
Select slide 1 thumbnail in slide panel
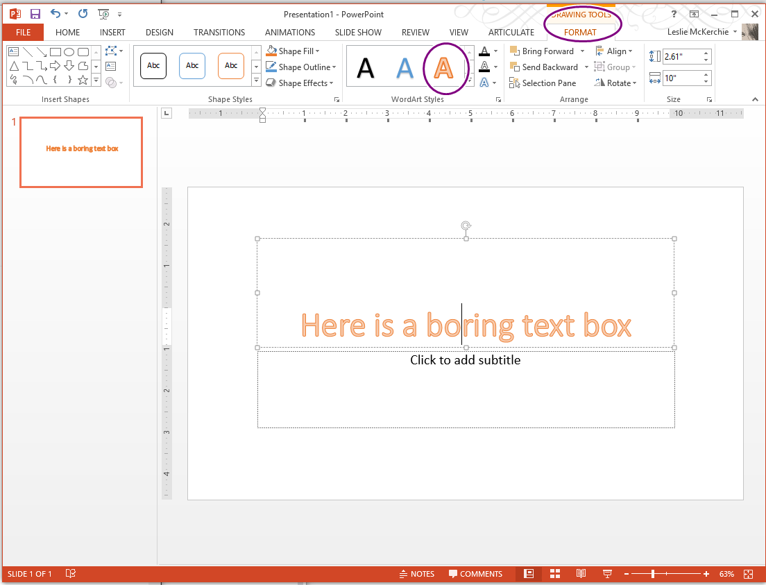80,152
